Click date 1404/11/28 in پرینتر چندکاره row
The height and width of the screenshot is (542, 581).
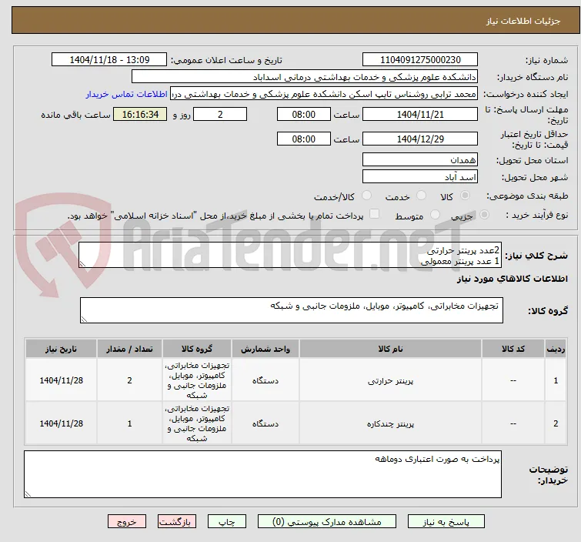pyautogui.click(x=61, y=423)
